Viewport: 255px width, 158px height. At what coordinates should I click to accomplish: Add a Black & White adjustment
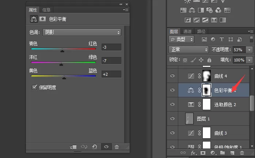[x=201, y=10]
